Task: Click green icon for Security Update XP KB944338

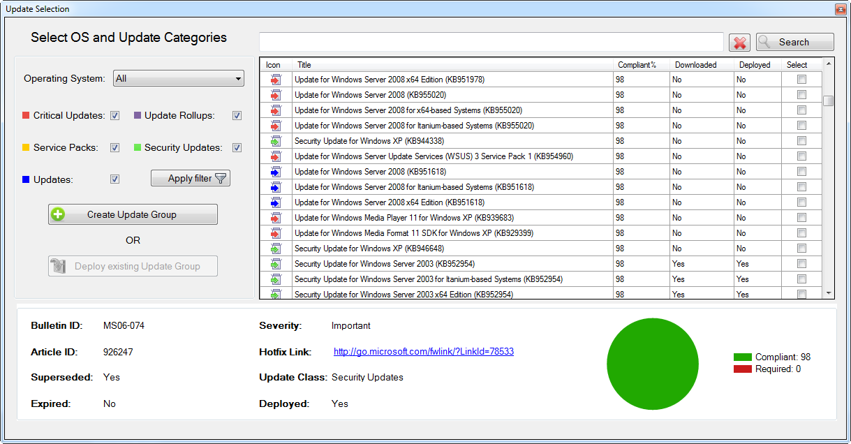Action: click(x=275, y=141)
